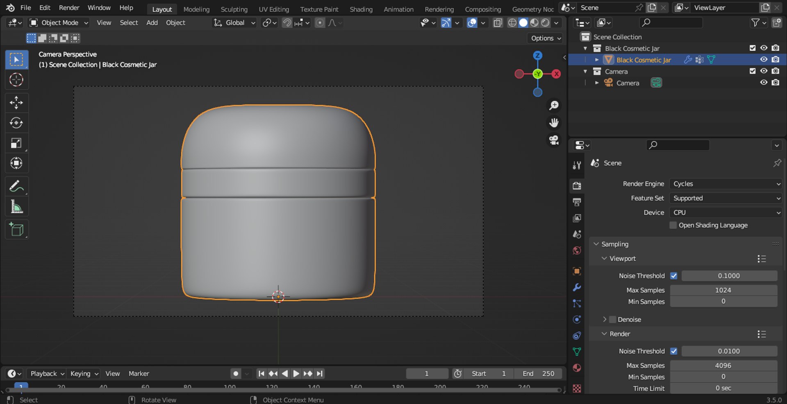Open the Render properties tab
This screenshot has width=787, height=404.
[x=577, y=185]
